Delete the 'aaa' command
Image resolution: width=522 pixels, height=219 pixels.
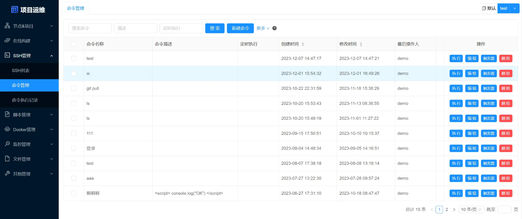[x=506, y=178]
